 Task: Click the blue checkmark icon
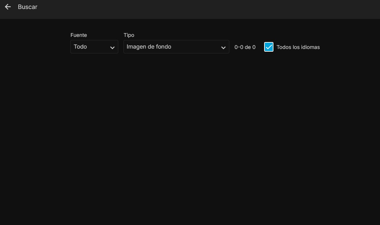pyautogui.click(x=269, y=47)
